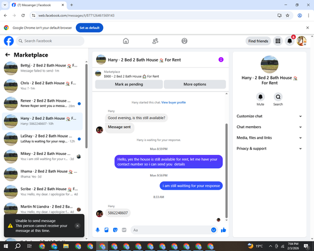Open LaShay conversation in the list
Image resolution: width=314 pixels, height=251 pixels.
click(42, 139)
